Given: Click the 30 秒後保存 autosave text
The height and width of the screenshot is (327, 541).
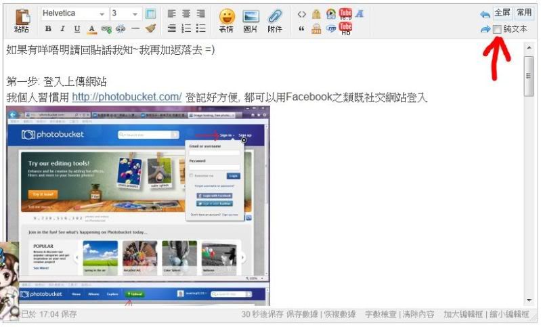Looking at the screenshot, I should click(262, 314).
